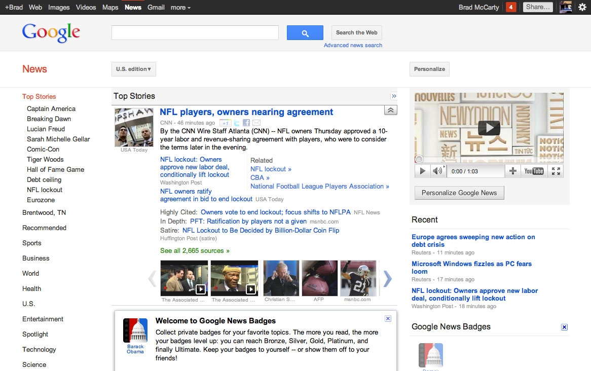591x371 pixels.
Task: Open the msnbc.com football player thumbnail
Action: point(358,278)
